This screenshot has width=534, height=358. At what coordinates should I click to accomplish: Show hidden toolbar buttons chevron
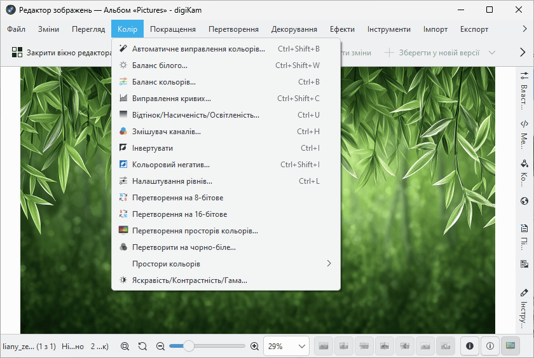(x=523, y=52)
